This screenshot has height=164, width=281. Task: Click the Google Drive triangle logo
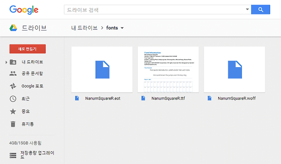tap(13, 28)
